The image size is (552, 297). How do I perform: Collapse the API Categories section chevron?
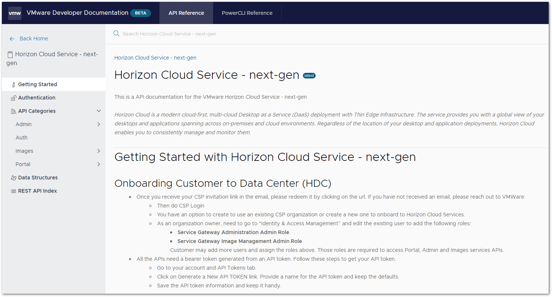[x=99, y=111]
